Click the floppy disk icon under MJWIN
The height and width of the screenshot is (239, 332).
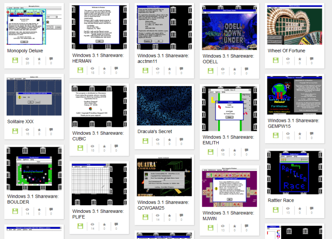tap(211, 227)
